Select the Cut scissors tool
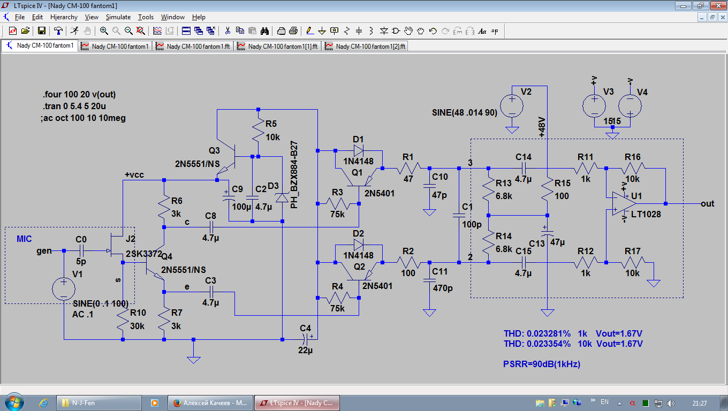Viewport: 728px width, 411px height. (227, 31)
